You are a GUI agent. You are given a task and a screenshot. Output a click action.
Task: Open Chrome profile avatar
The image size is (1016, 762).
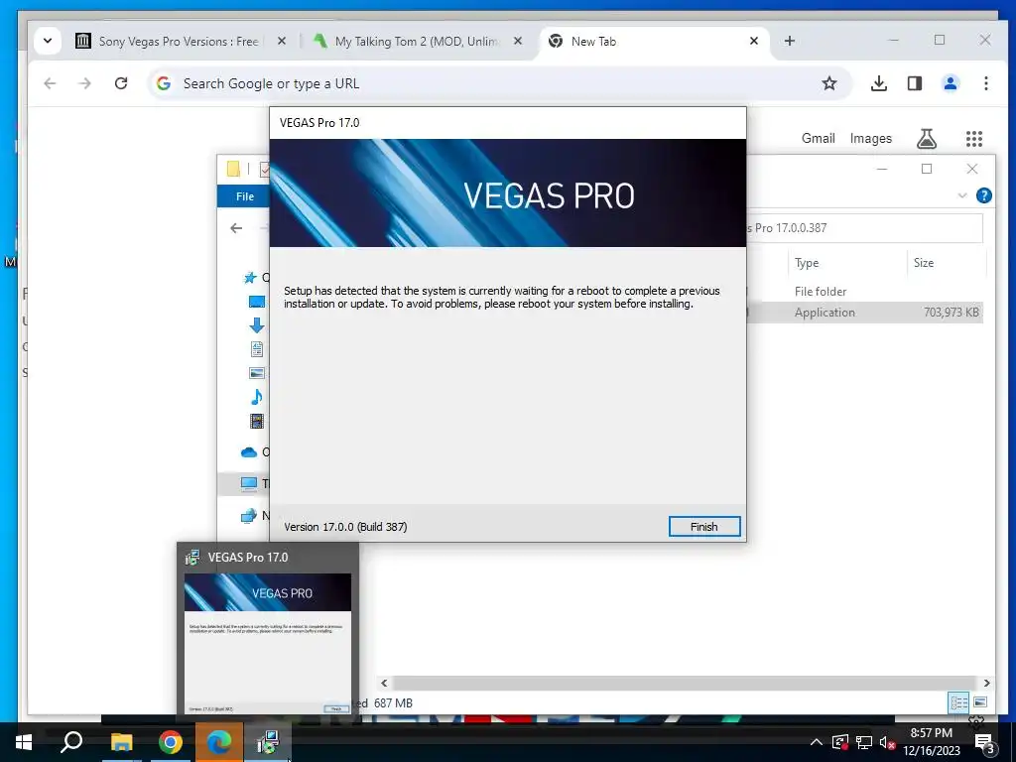(x=950, y=83)
